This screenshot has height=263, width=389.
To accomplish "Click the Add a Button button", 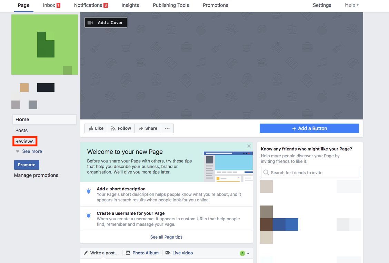I will click(x=309, y=128).
